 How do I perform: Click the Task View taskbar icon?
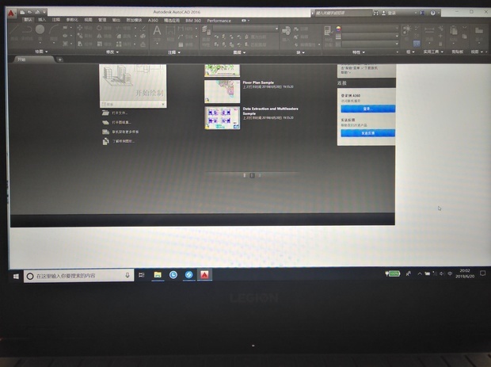coord(141,275)
